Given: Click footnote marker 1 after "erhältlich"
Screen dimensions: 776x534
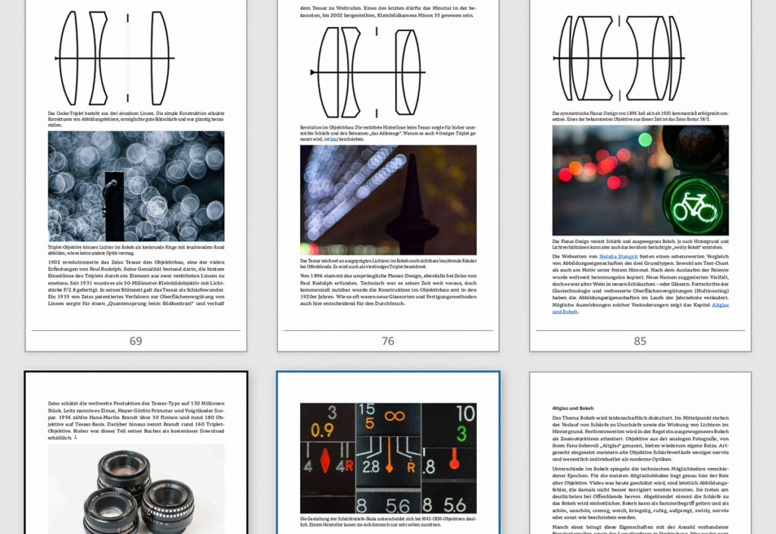Looking at the screenshot, I should tap(75, 438).
